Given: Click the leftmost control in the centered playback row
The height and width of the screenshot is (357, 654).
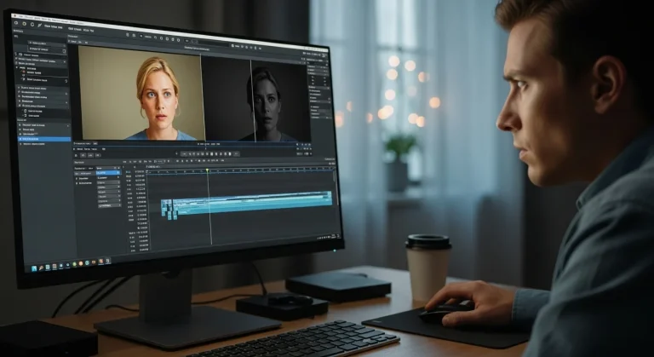Looking at the screenshot, I should [184, 154].
